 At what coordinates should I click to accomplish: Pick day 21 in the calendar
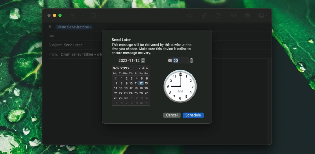click(116, 93)
